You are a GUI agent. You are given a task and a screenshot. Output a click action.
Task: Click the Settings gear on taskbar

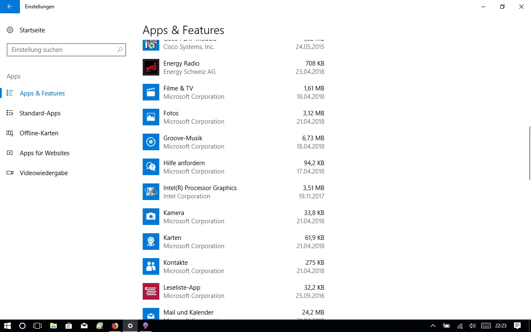click(x=130, y=326)
